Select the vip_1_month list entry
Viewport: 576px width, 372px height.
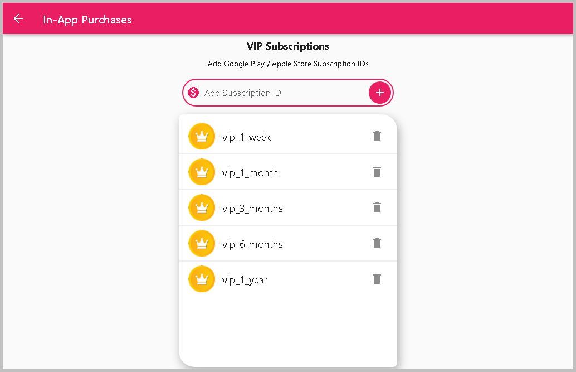pyautogui.click(x=250, y=173)
